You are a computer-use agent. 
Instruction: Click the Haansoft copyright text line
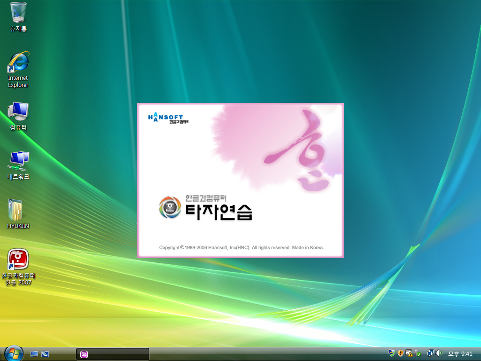241,247
